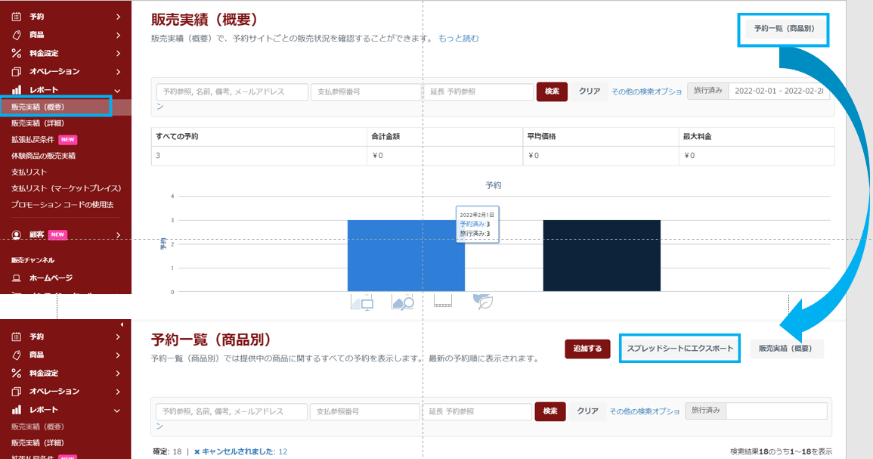Click the スプレッドシートにエクスポート button
Image resolution: width=873 pixels, height=459 pixels.
point(680,349)
